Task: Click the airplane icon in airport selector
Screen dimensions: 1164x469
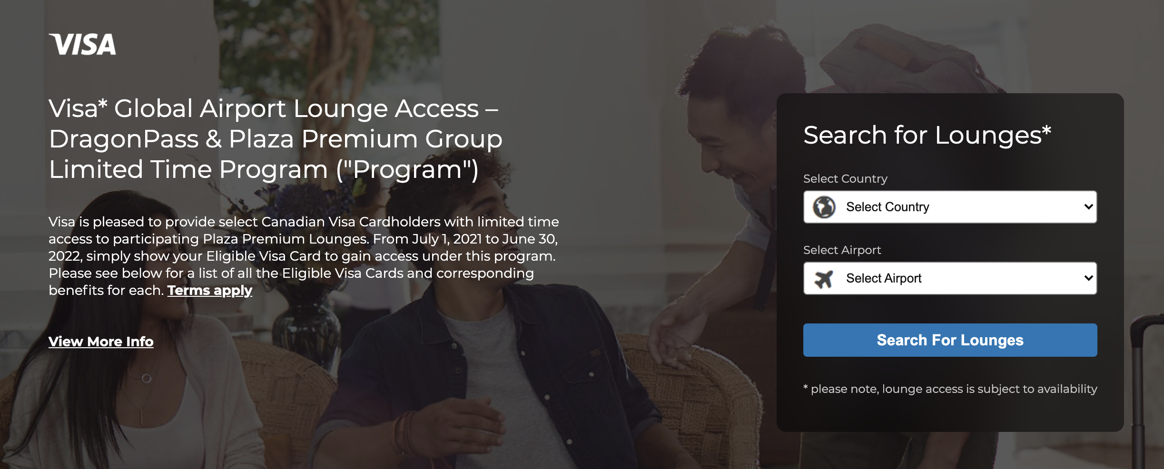Action: pos(824,279)
